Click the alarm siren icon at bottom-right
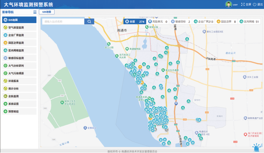The width and height of the screenshot is (264, 153). click(256, 147)
